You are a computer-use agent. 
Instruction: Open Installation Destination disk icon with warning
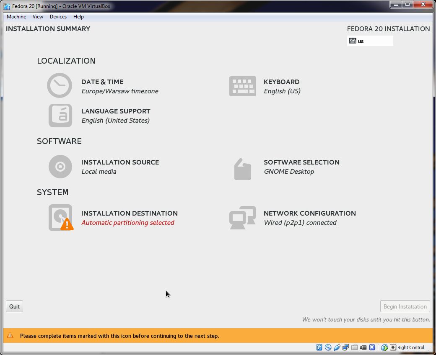click(61, 218)
